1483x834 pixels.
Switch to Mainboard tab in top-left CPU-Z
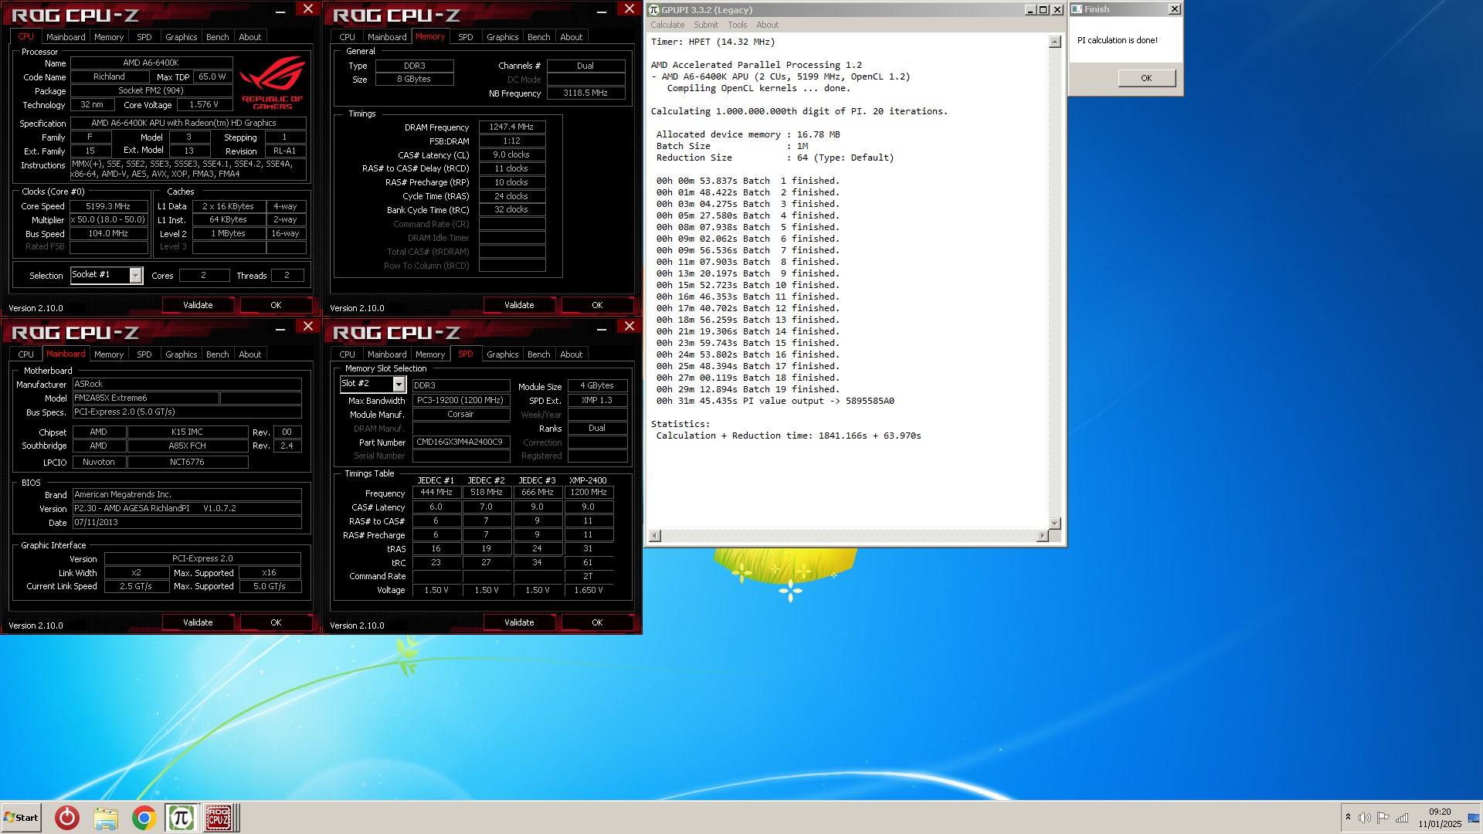point(66,37)
